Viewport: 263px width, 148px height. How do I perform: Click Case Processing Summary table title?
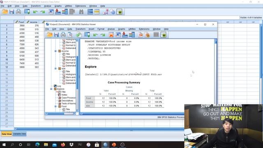coord(124,82)
